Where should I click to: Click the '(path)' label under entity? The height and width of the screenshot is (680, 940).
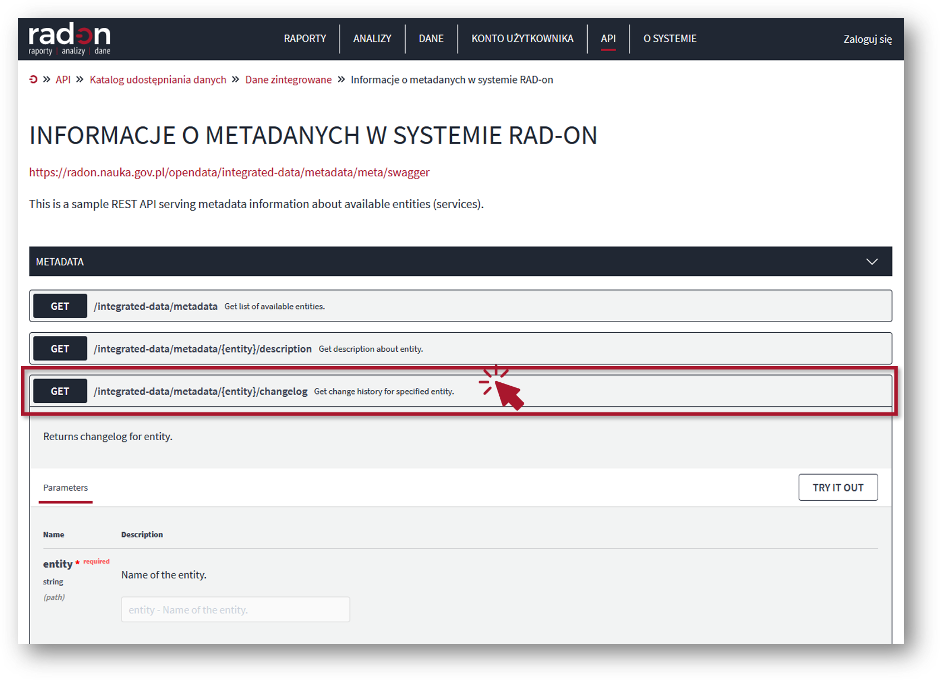54,597
